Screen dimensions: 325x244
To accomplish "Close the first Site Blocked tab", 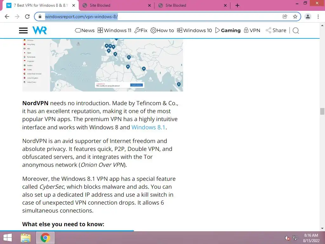I will [149, 5].
